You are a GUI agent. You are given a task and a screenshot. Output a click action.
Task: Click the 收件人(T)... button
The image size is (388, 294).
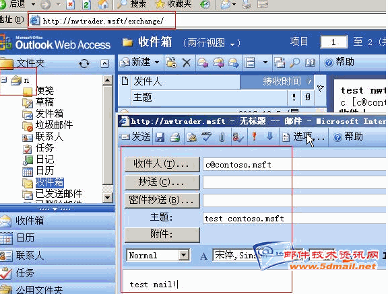click(162, 163)
